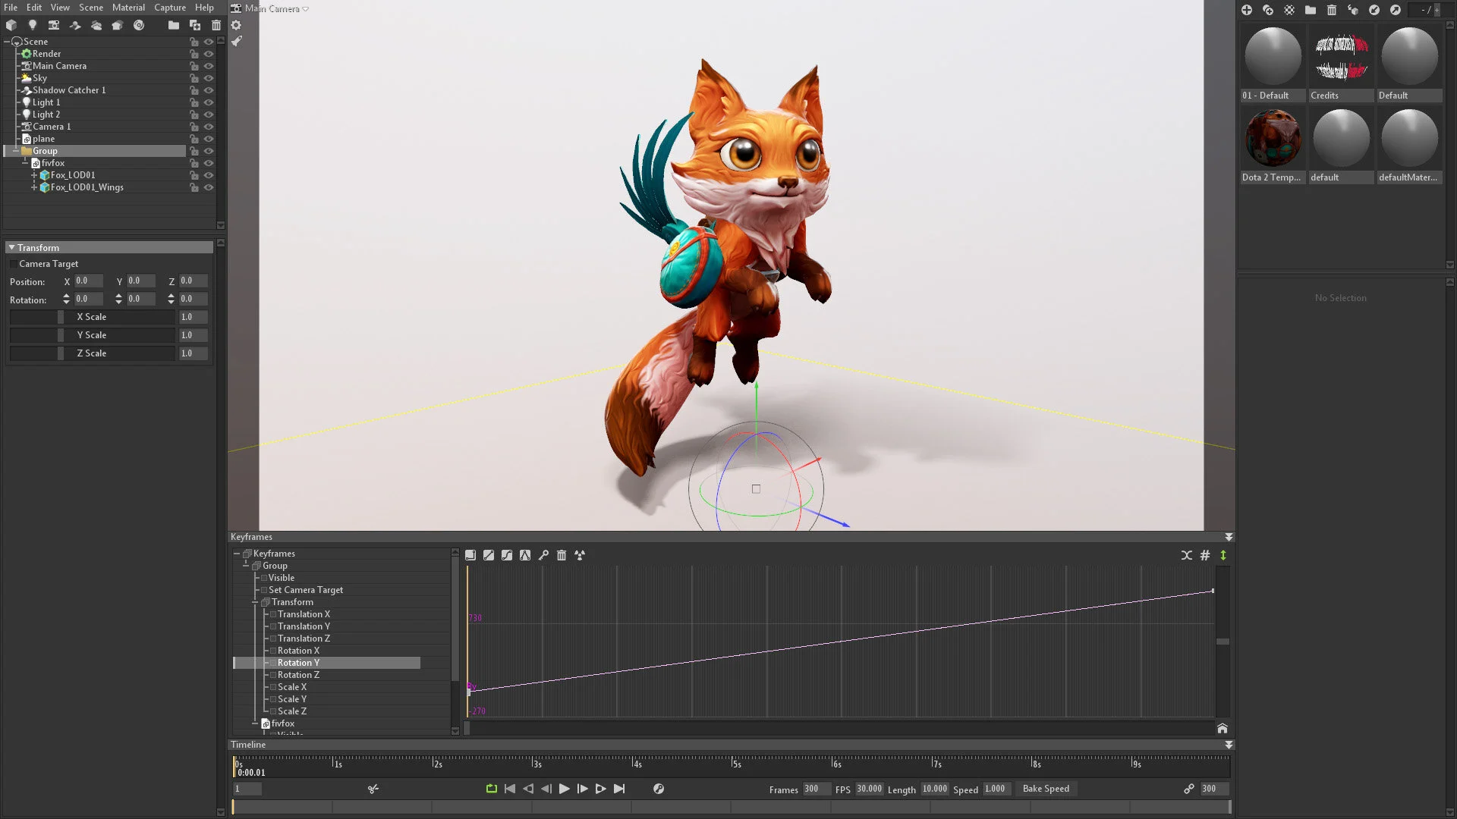1457x819 pixels.
Task: Hide the Group node in scene hierarchy
Action: pyautogui.click(x=210, y=151)
